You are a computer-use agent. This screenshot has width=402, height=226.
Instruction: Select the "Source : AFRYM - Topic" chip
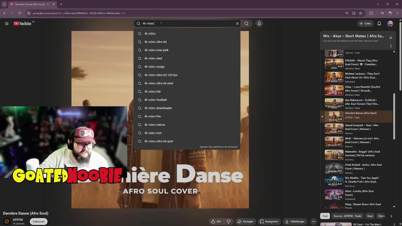pos(347,216)
